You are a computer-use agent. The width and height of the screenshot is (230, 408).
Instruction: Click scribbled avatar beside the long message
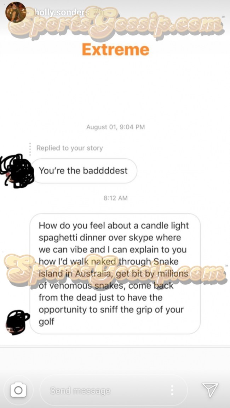click(17, 322)
